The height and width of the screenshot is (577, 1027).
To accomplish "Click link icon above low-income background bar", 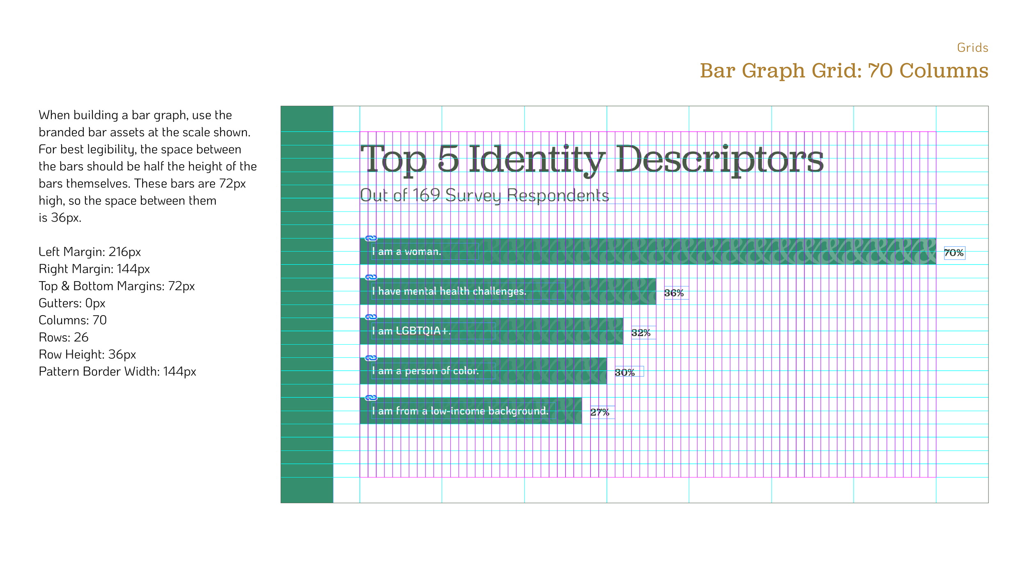I will pos(371,398).
